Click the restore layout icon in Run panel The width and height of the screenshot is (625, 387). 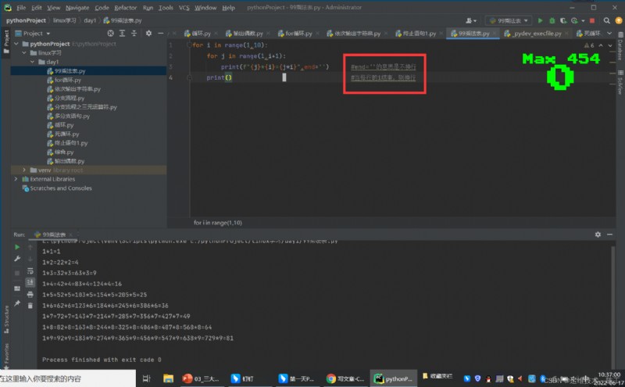click(x=16, y=288)
